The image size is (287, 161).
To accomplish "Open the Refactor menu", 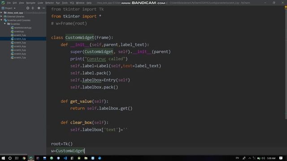I will [x=49, y=3].
